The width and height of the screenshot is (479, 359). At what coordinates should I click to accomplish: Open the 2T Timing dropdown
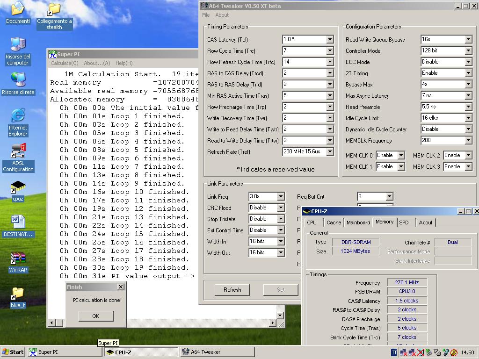[468, 73]
